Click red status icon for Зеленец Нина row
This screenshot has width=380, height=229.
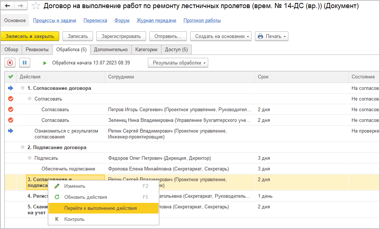point(11,120)
